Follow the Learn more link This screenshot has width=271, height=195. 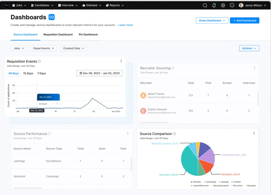(126, 25)
